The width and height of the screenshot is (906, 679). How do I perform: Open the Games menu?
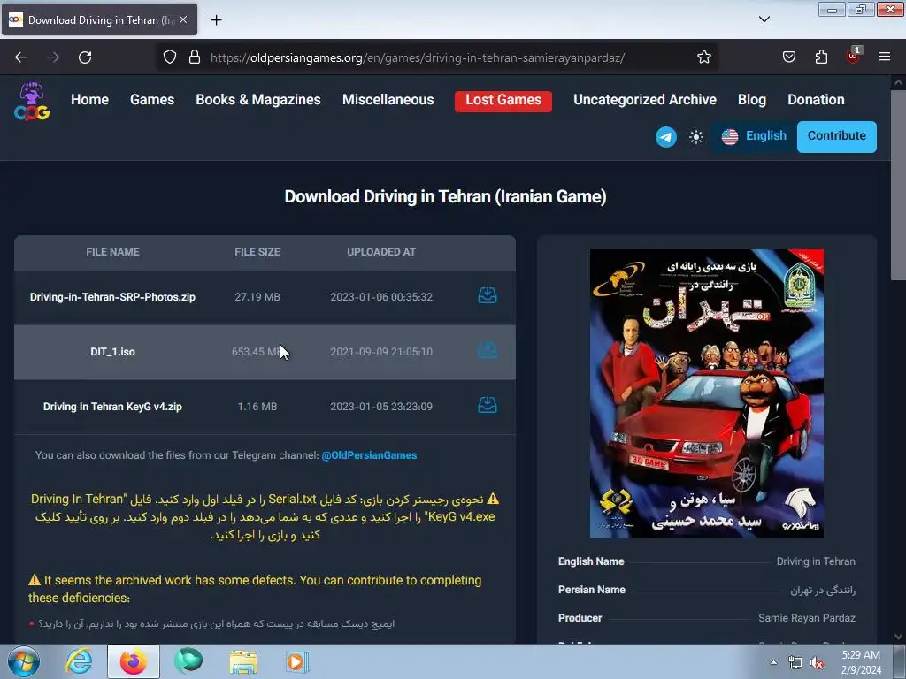[x=152, y=99]
